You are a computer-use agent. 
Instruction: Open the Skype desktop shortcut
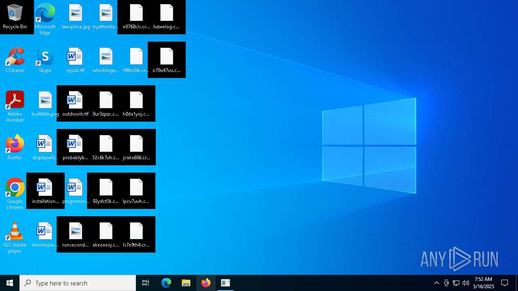click(45, 61)
